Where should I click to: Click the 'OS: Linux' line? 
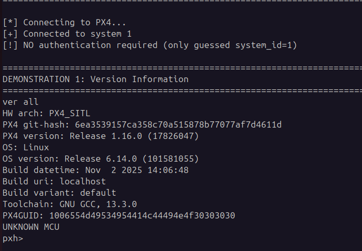point(26,148)
